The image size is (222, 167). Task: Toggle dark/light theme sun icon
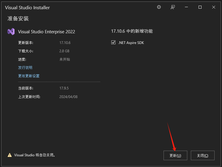[x=159, y=7]
